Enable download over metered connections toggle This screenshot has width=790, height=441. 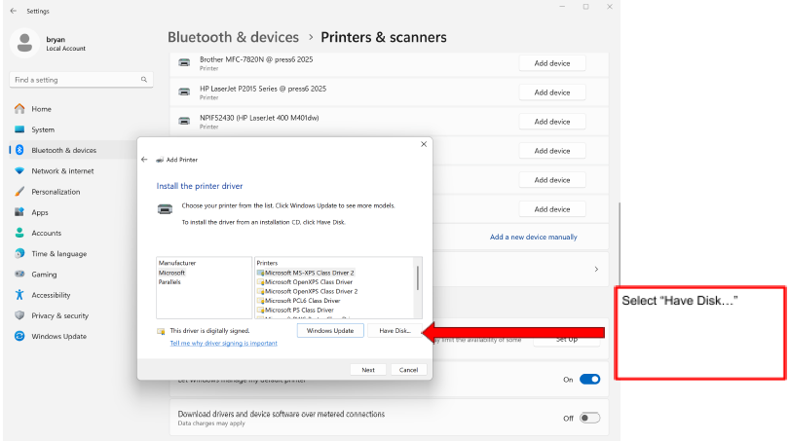coord(589,418)
